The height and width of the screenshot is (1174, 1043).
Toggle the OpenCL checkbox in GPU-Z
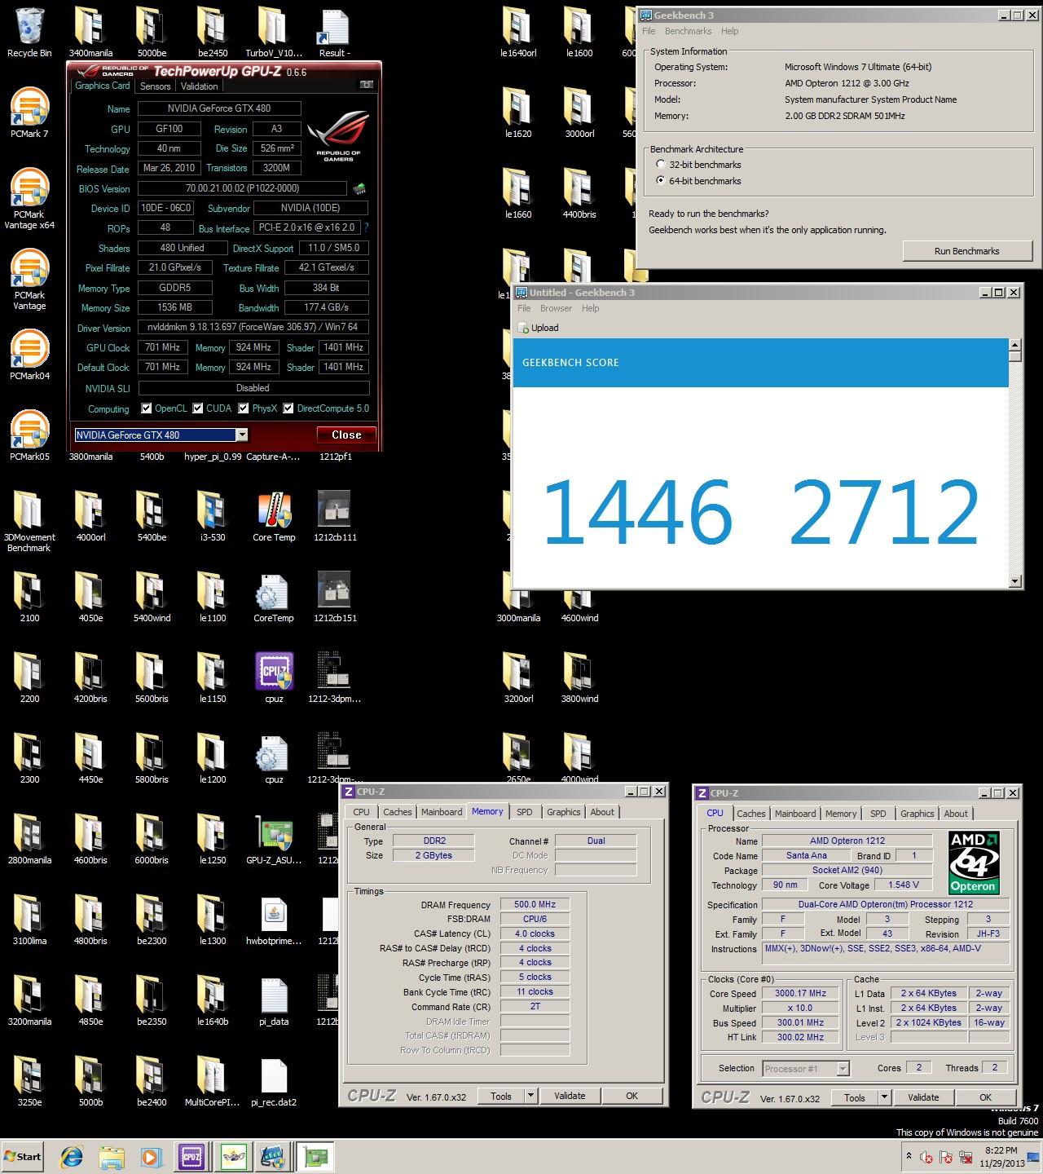[146, 408]
